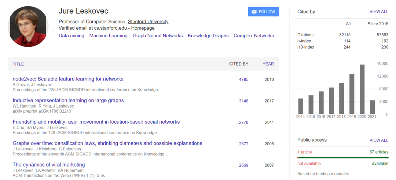Open the Complex Networks topic
Screen dimensions: 396x180
(x=254, y=36)
